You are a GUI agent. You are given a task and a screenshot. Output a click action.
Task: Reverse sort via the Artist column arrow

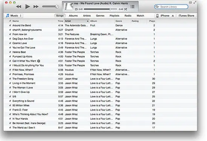[88, 21]
